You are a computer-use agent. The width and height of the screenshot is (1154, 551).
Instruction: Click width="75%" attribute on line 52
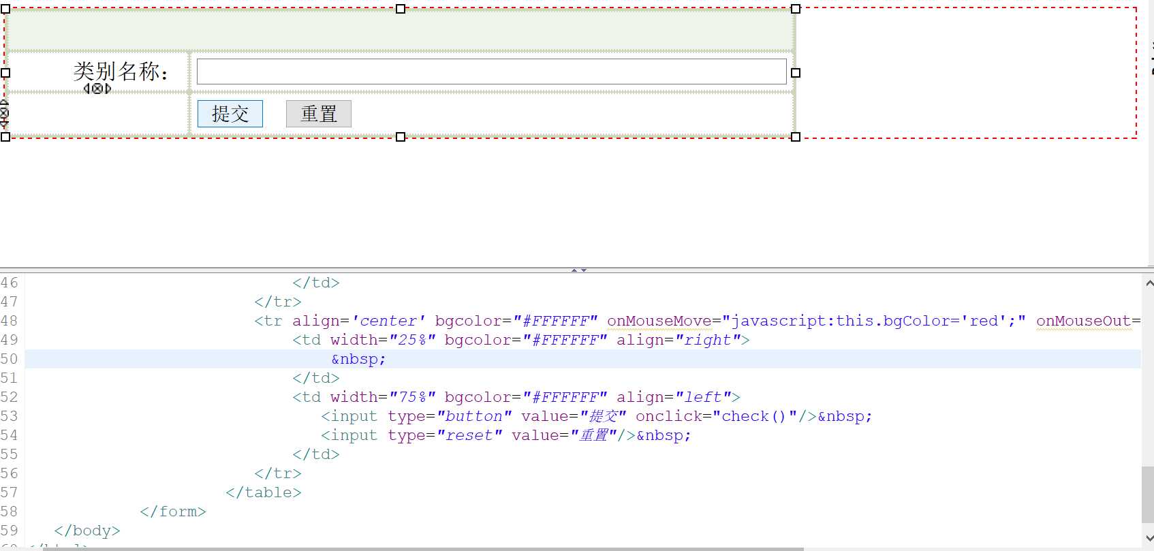tap(383, 397)
